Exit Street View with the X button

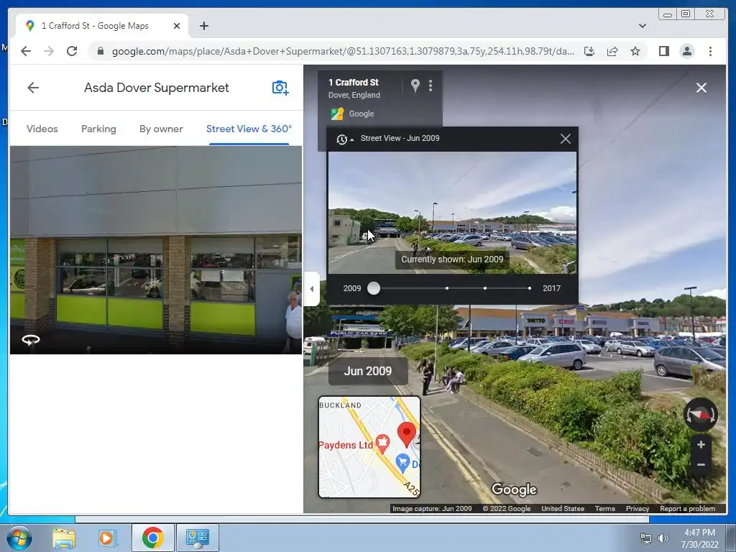[701, 88]
